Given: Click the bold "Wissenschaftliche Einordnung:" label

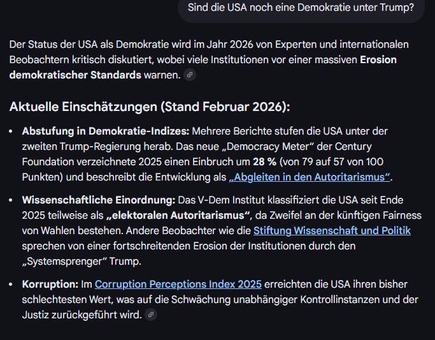Looking at the screenshot, I should (99, 200).
